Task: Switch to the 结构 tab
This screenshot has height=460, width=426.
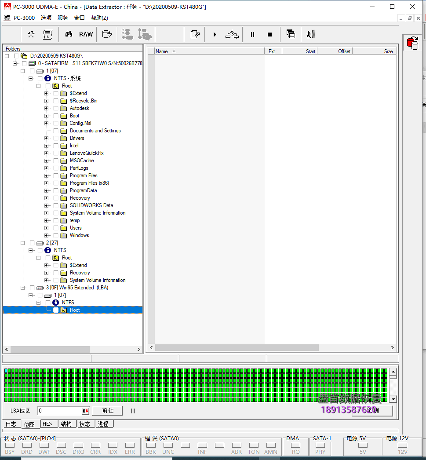Action: (x=66, y=424)
